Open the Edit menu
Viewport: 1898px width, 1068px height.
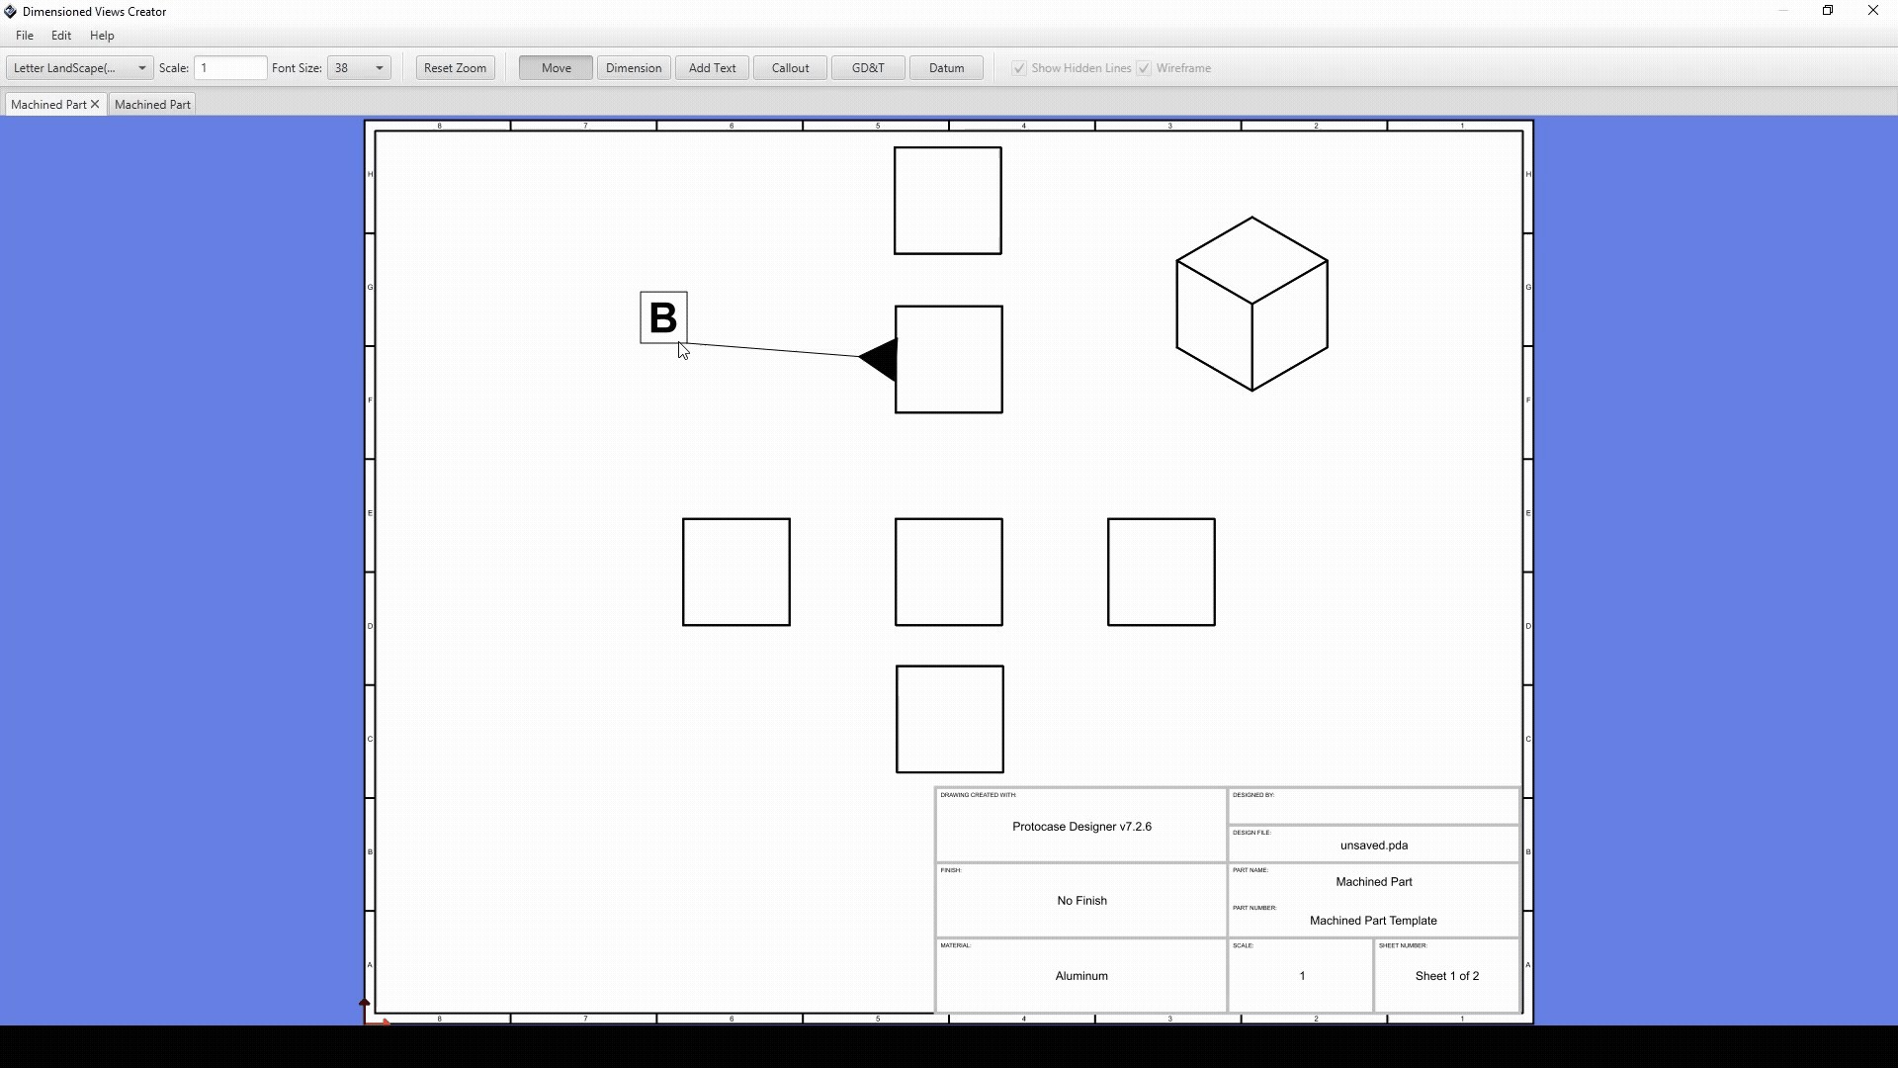tap(61, 36)
